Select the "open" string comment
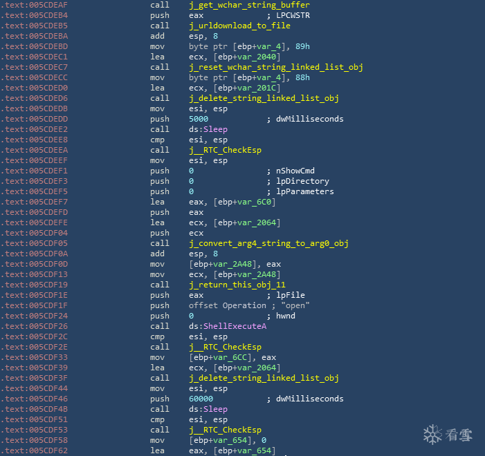The width and height of the screenshot is (485, 456). click(x=295, y=305)
